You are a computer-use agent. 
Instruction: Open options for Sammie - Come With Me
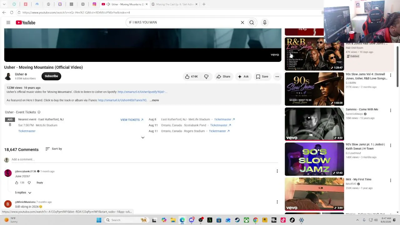[390, 110]
